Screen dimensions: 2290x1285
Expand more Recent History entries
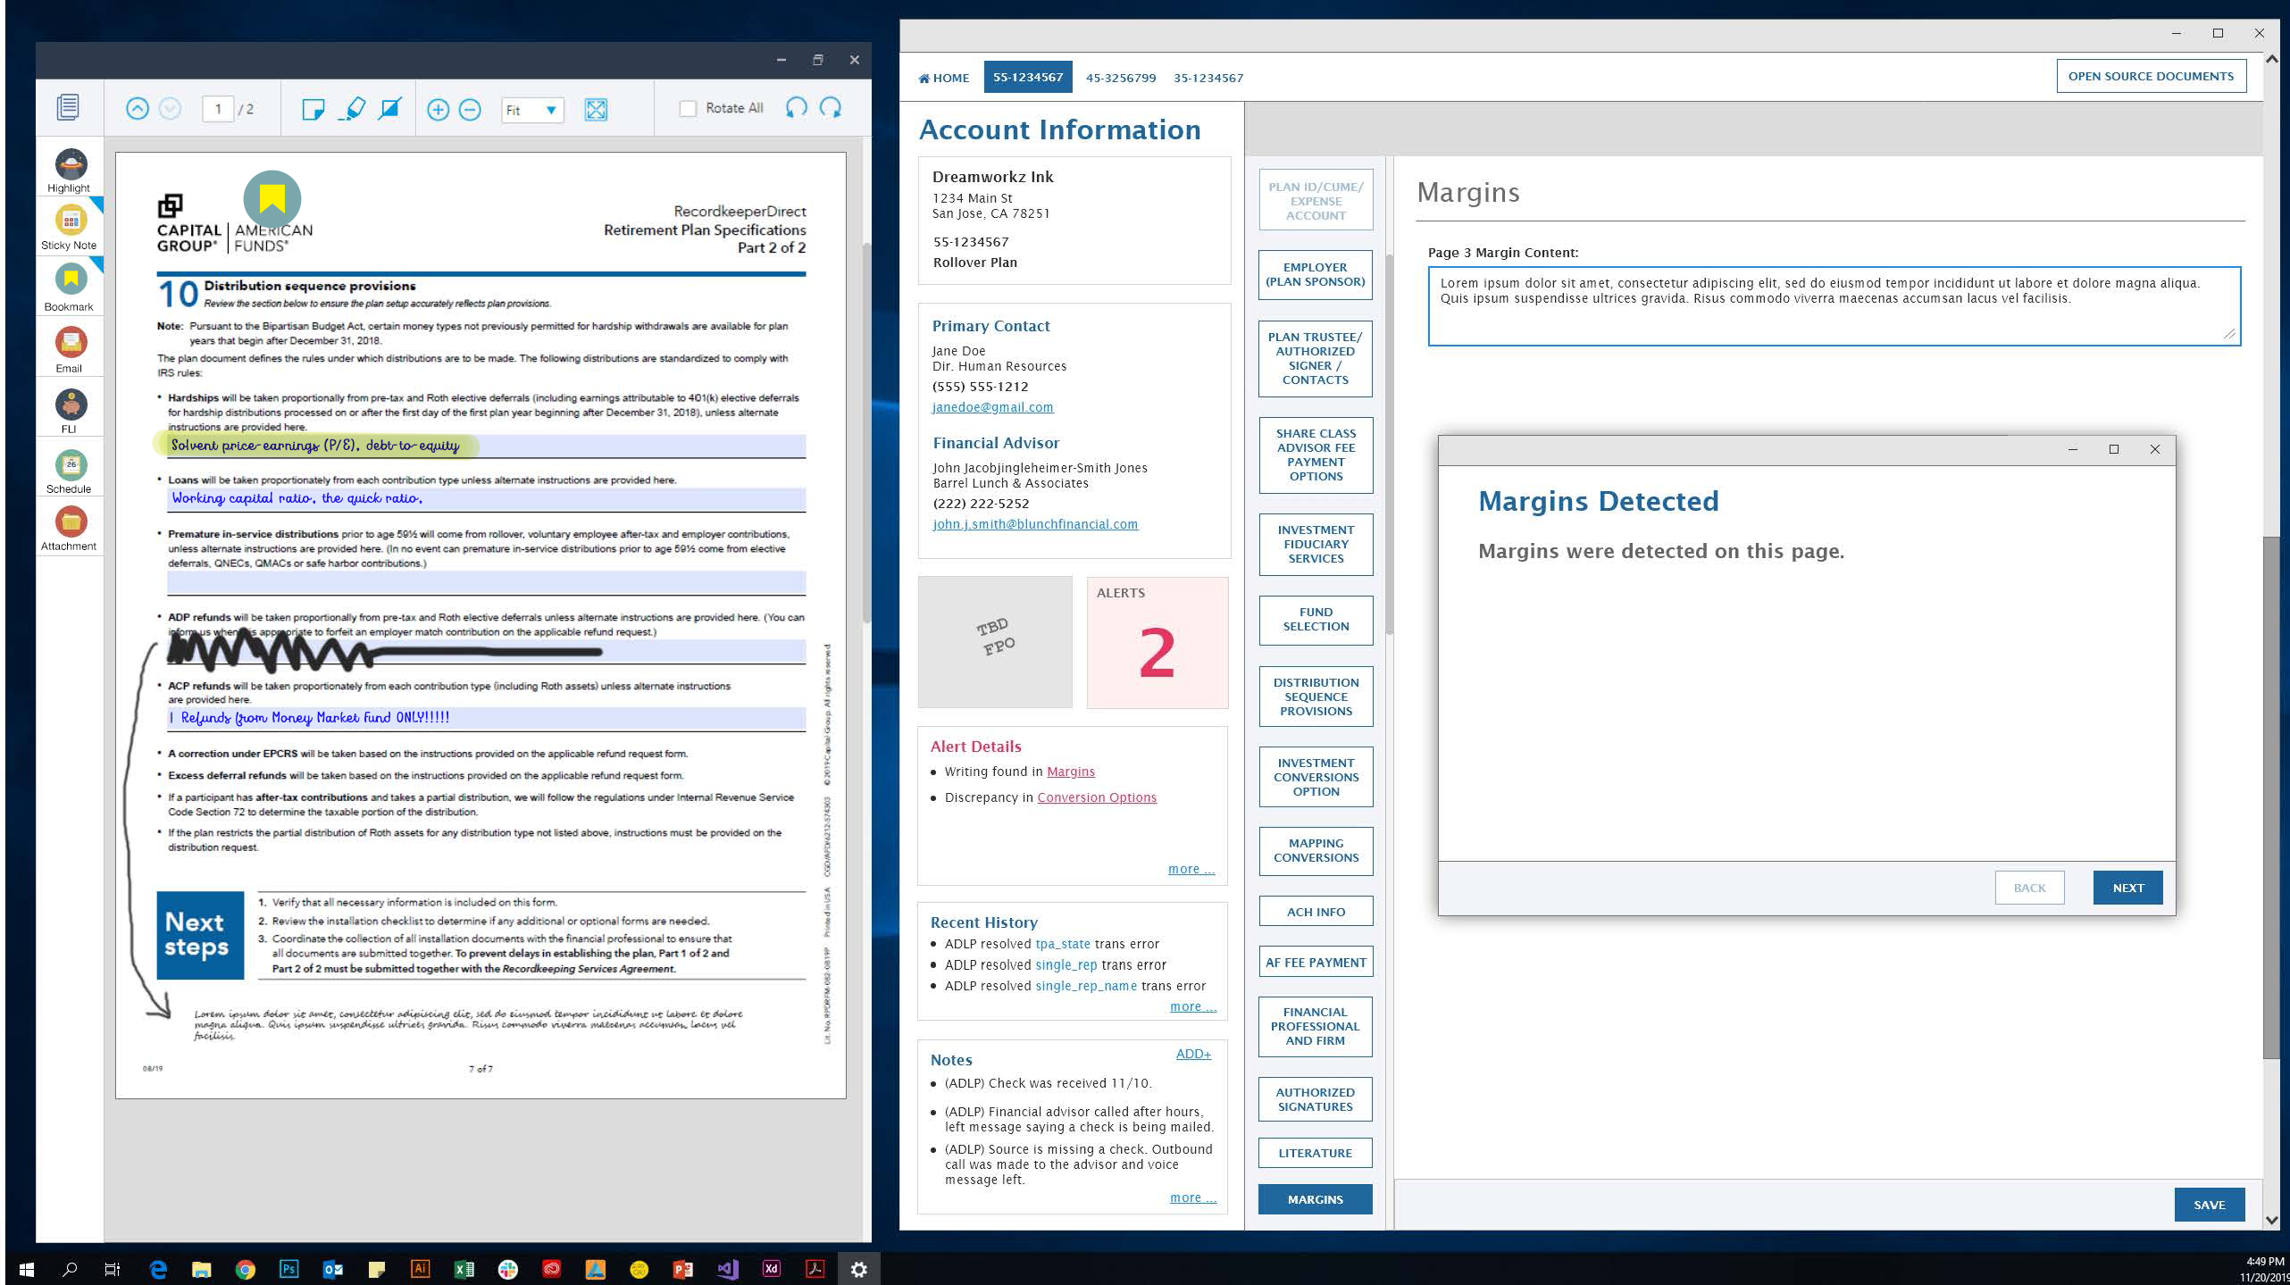click(x=1192, y=1006)
